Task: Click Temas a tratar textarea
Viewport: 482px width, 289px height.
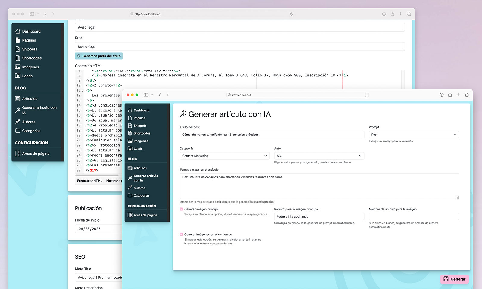Action: click(319, 186)
